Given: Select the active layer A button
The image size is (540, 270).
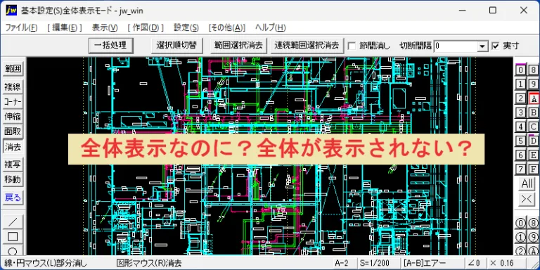Looking at the screenshot, I should 534,98.
